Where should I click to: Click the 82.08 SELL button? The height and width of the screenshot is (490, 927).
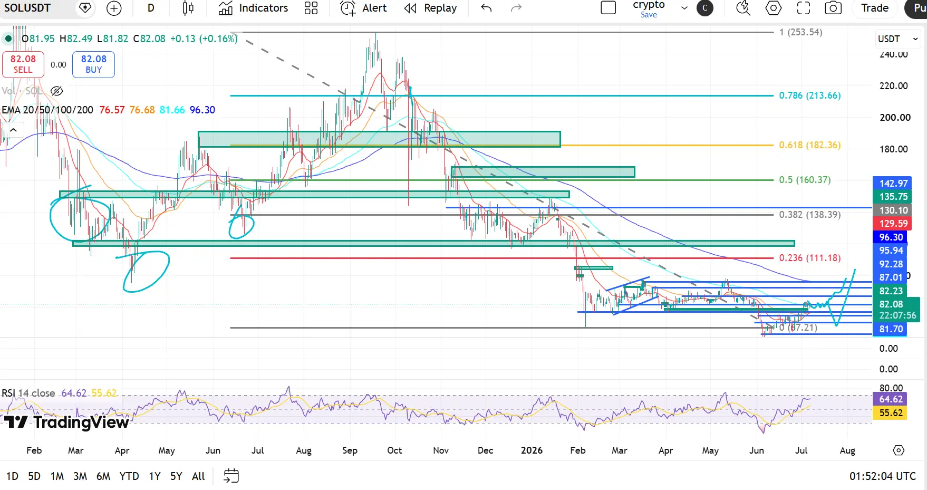(23, 64)
